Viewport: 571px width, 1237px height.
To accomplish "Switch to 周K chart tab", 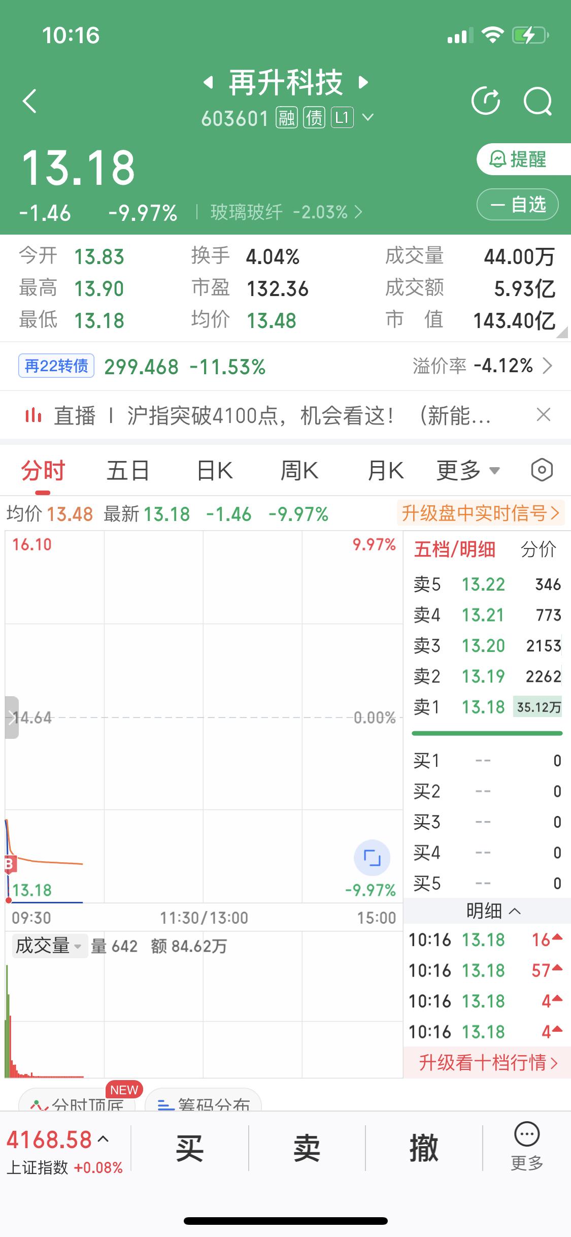I will point(299,470).
